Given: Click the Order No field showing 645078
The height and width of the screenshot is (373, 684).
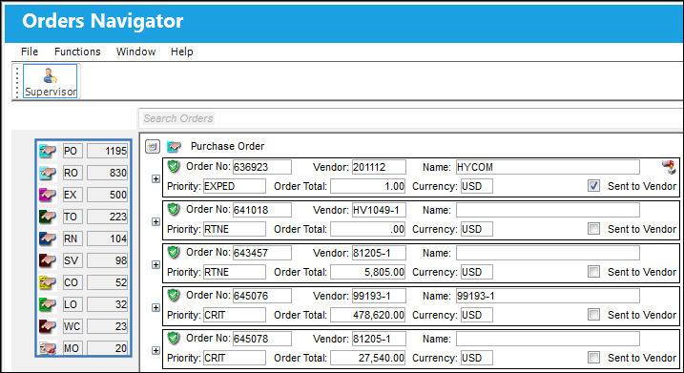Looking at the screenshot, I should (261, 339).
